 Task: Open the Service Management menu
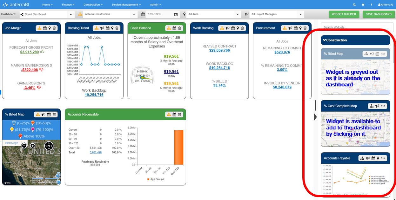coord(126,5)
